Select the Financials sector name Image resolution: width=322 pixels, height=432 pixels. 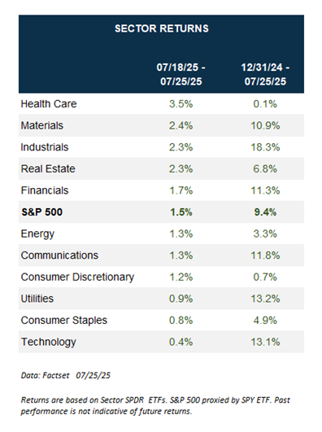45,190
